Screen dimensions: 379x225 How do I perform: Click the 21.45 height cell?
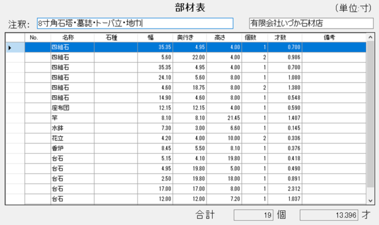point(224,118)
